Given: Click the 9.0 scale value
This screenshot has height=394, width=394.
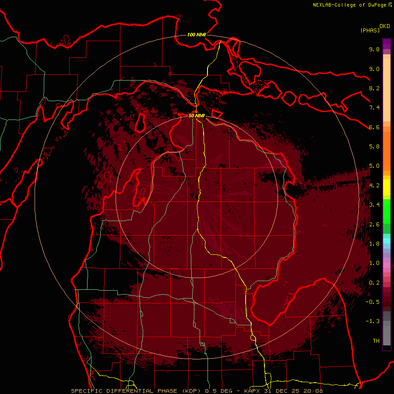Looking at the screenshot, I should (374, 69).
